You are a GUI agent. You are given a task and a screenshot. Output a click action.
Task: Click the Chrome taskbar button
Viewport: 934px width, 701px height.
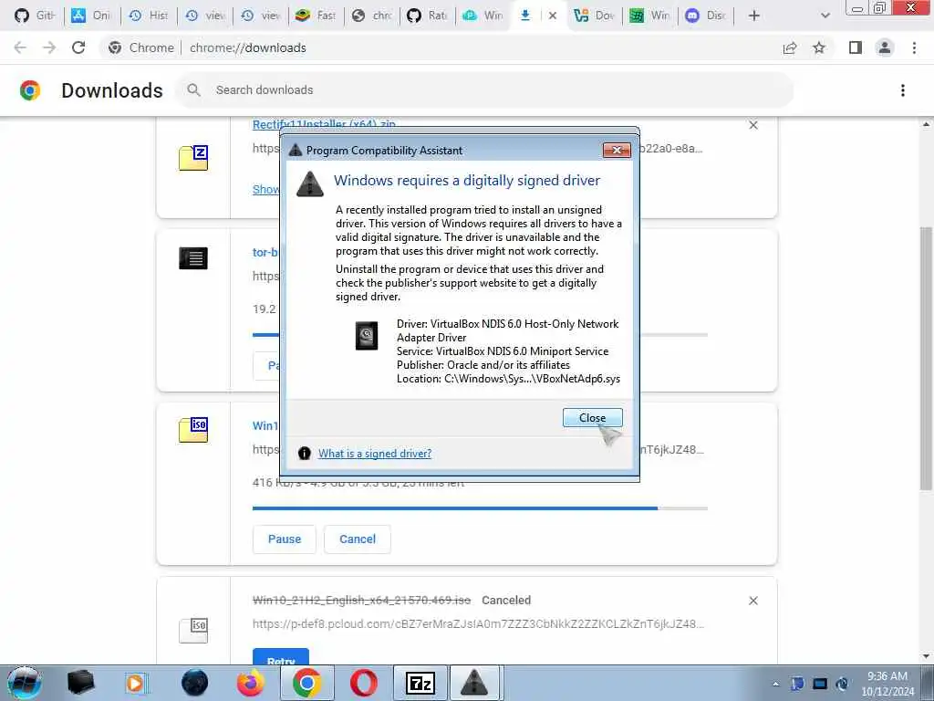[x=306, y=683]
